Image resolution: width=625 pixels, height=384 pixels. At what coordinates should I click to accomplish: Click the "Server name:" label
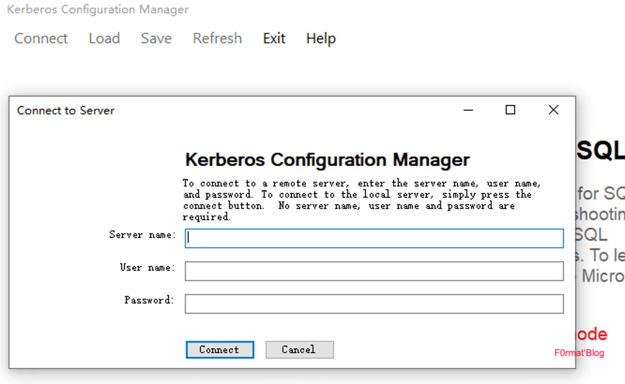[x=143, y=235]
